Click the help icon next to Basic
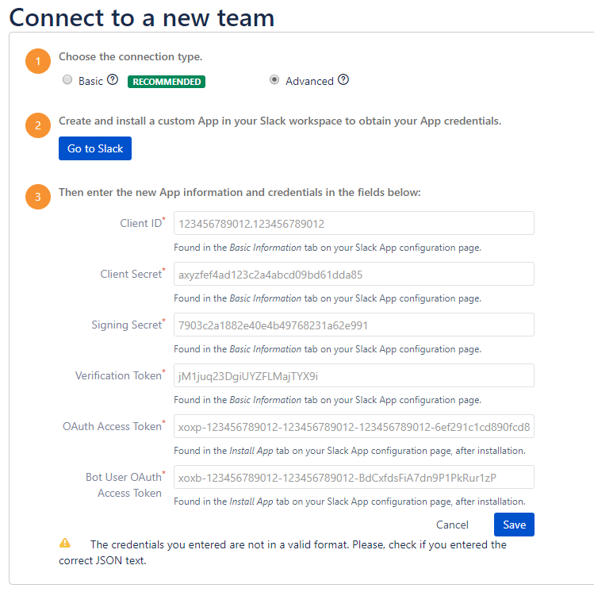 point(113,80)
